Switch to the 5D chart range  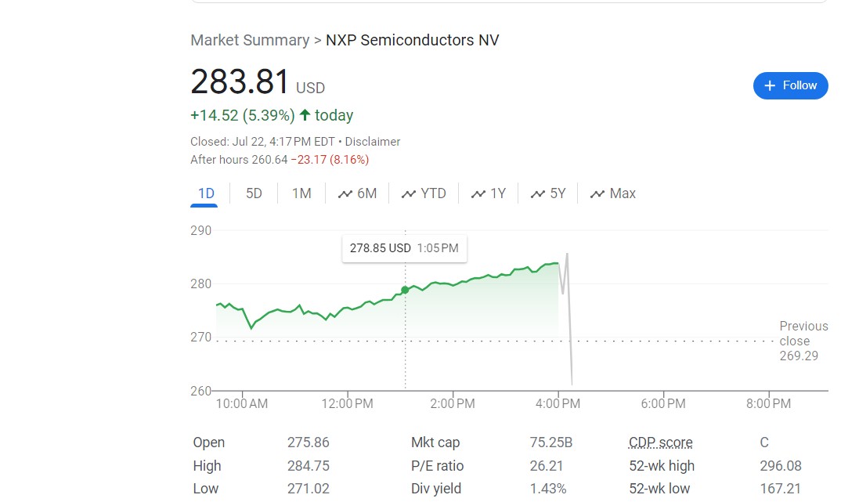click(x=254, y=193)
